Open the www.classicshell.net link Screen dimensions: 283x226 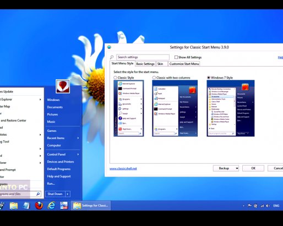tap(123, 169)
